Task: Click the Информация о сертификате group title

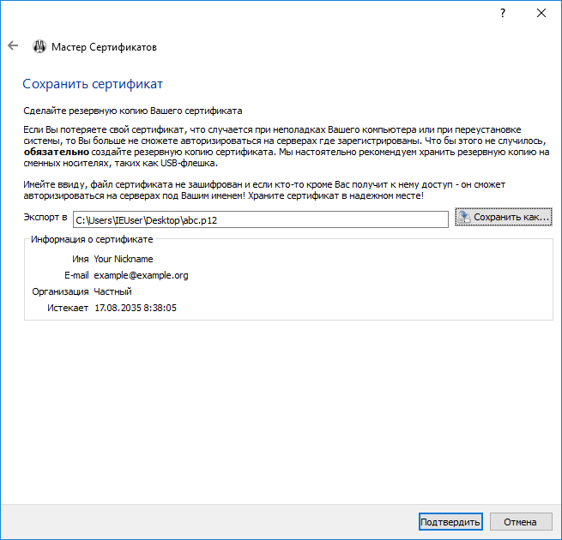Action: coord(92,239)
